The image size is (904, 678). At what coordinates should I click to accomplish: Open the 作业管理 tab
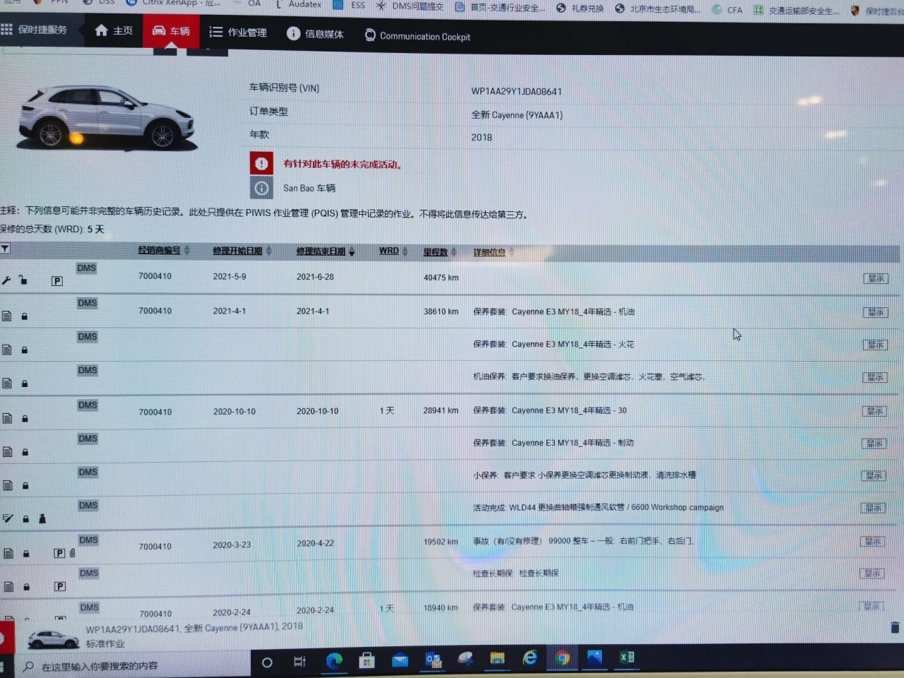[x=238, y=32]
